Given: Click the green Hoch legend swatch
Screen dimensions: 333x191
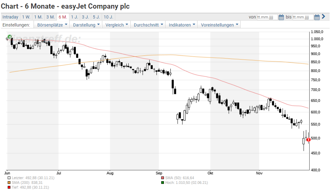Looking at the screenshot, I should pyautogui.click(x=162, y=182).
